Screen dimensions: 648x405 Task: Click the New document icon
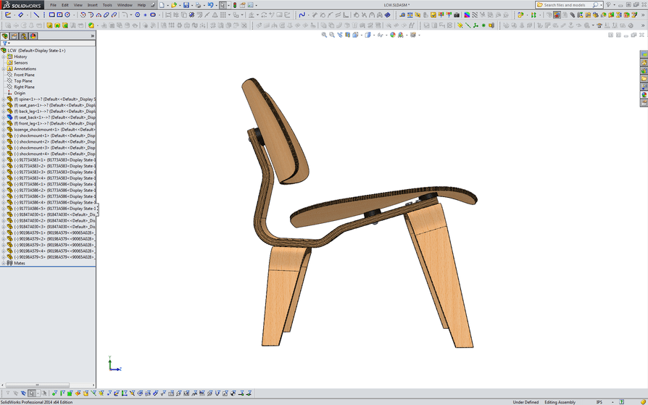pyautogui.click(x=162, y=5)
